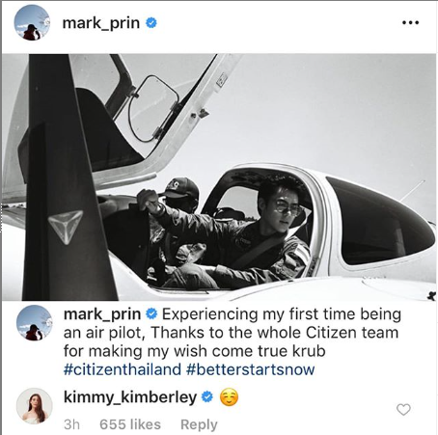Like kimmy_kimberley's comment with the heart icon

pyautogui.click(x=403, y=410)
